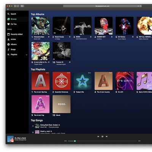Pause the current song
This screenshot has width=152, height=152.
coord(103,136)
